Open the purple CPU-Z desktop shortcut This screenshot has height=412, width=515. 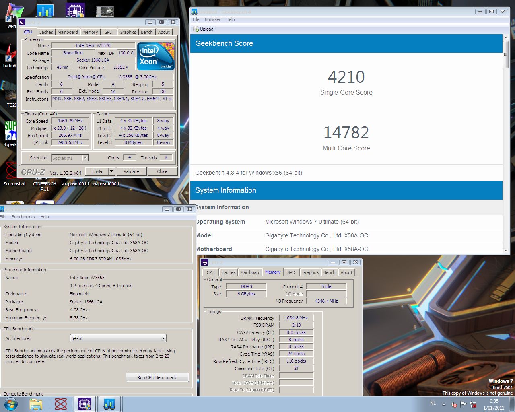75,10
